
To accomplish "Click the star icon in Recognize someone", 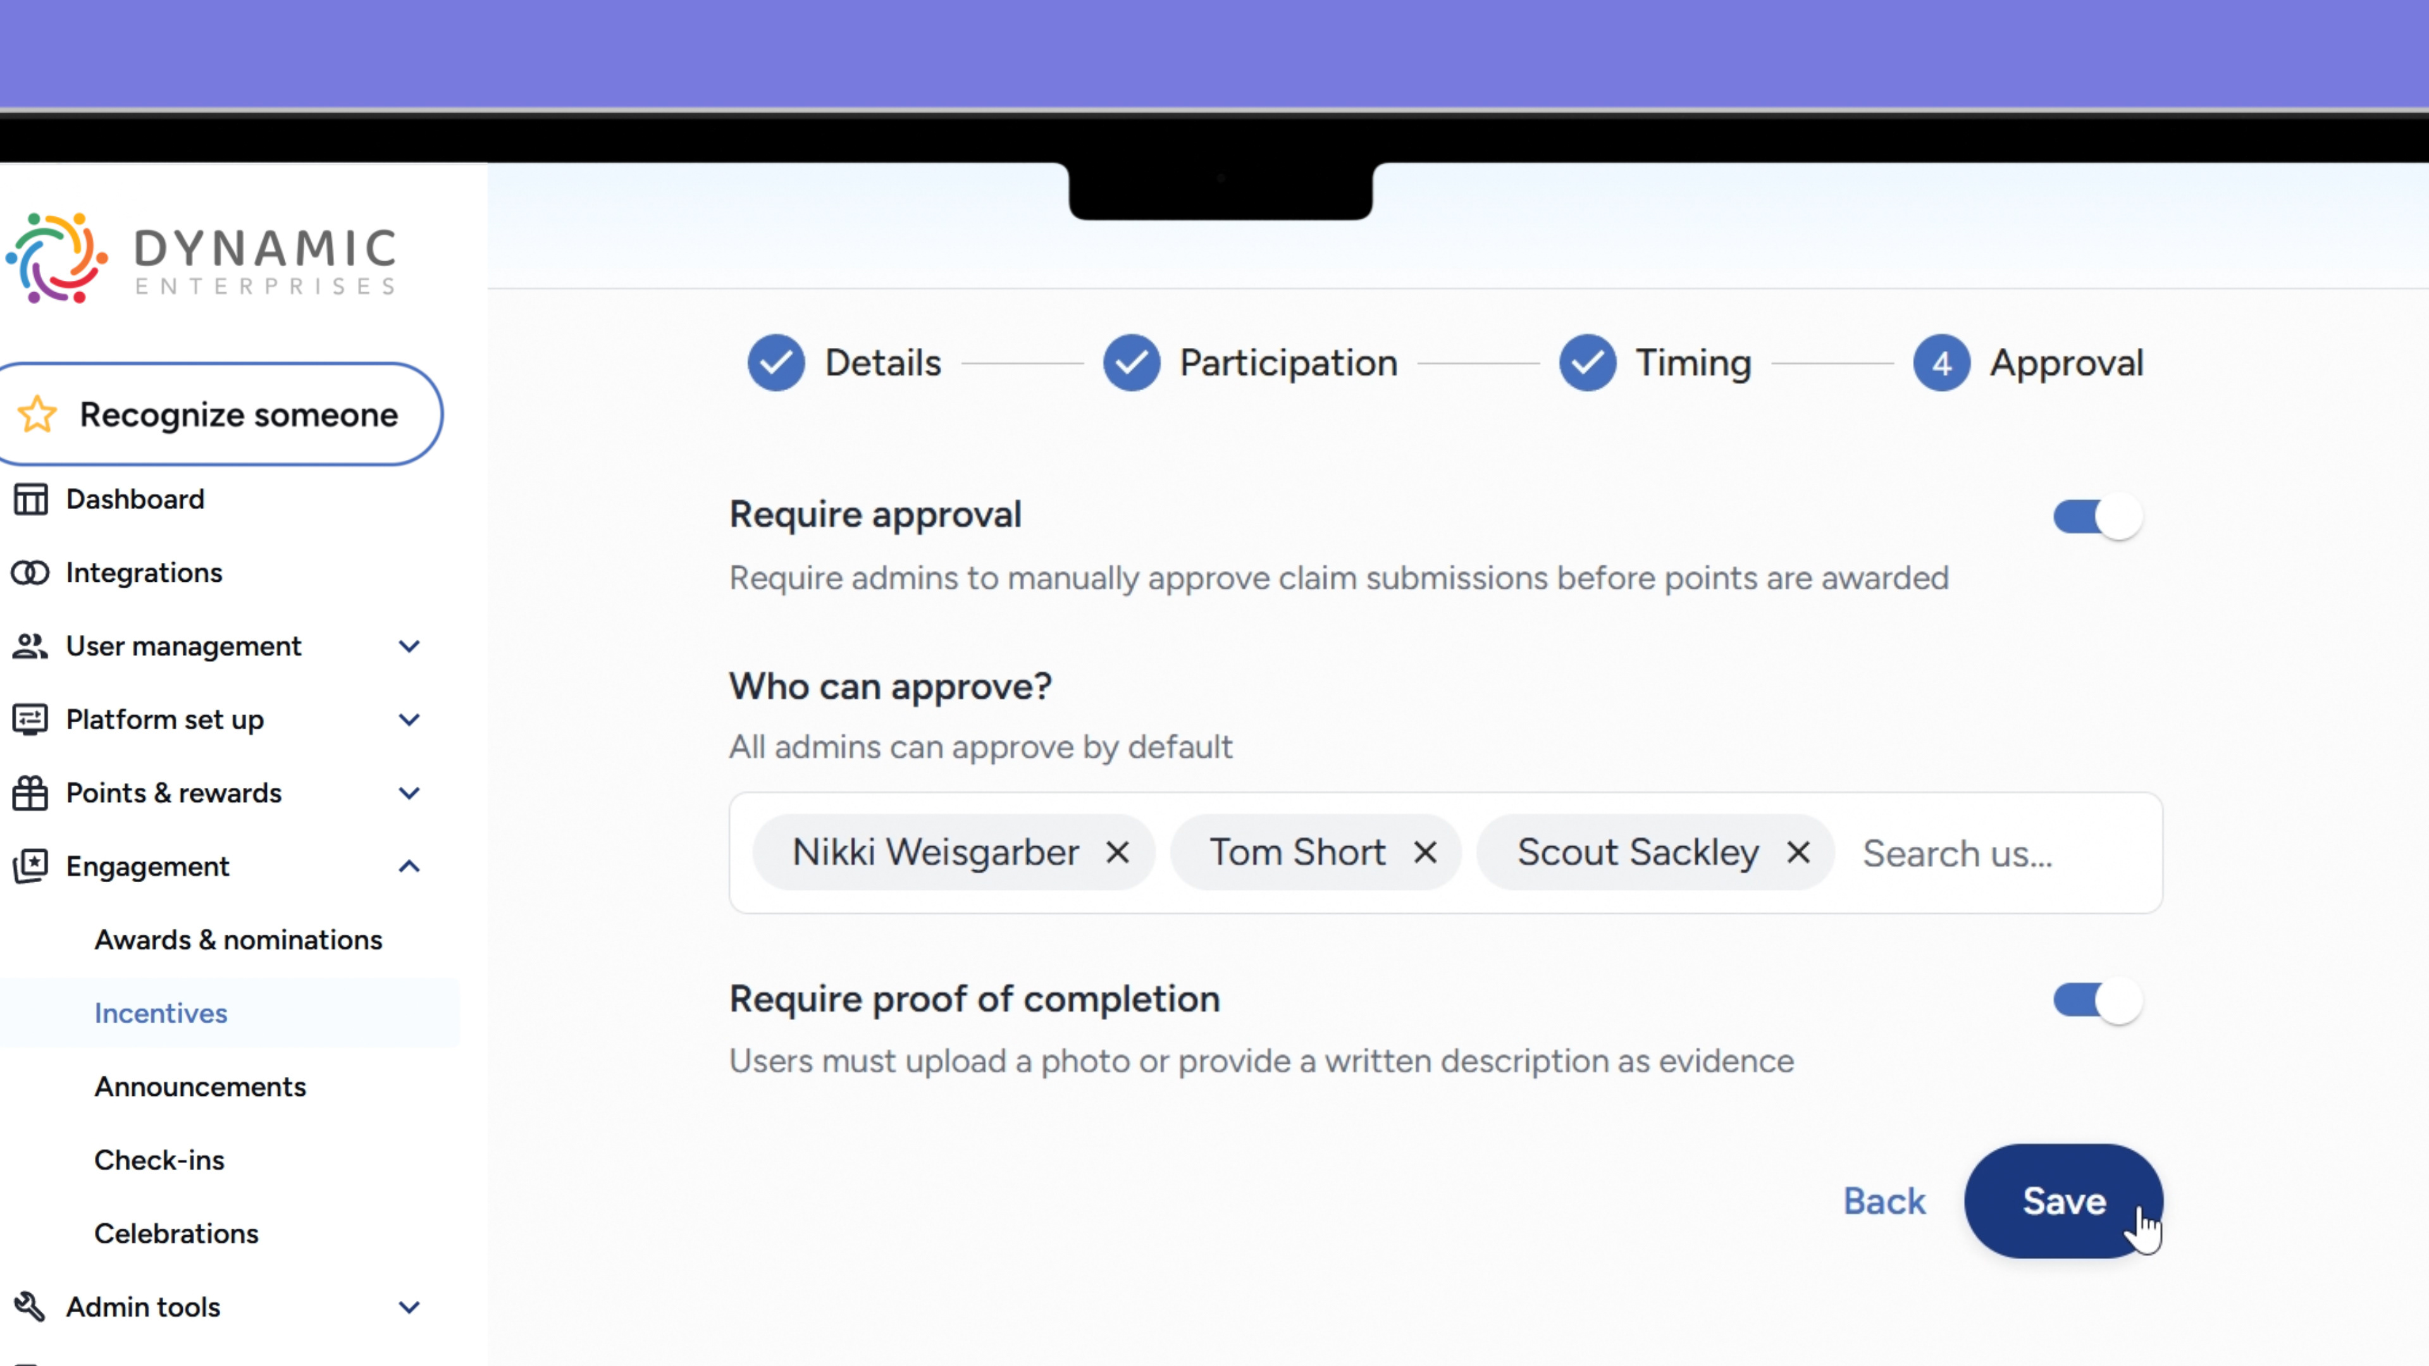I will coord(38,414).
